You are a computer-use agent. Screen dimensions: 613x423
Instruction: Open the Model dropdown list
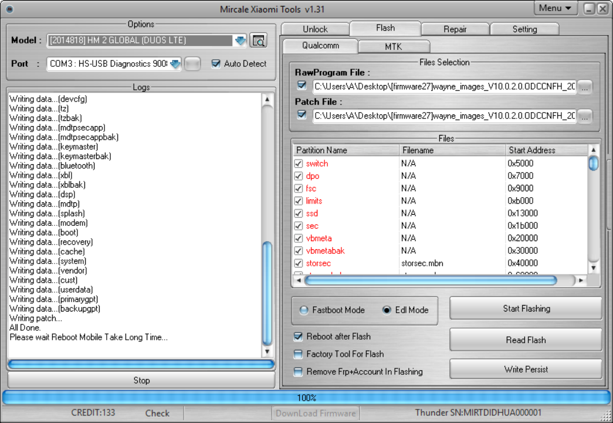point(240,40)
